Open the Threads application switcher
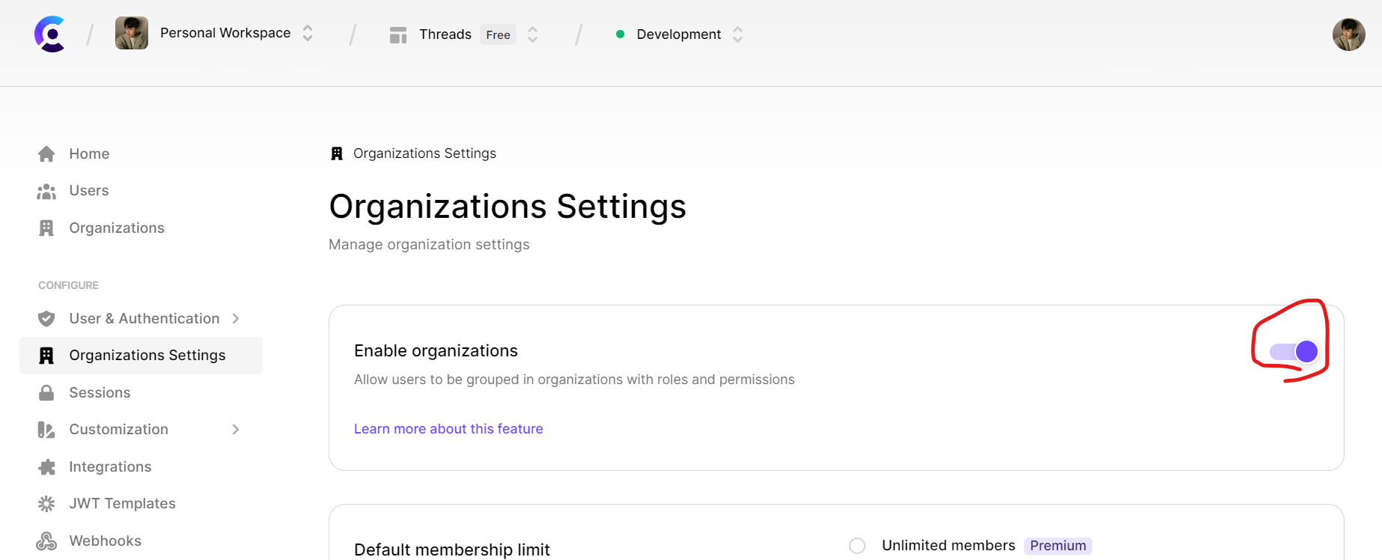 [532, 34]
